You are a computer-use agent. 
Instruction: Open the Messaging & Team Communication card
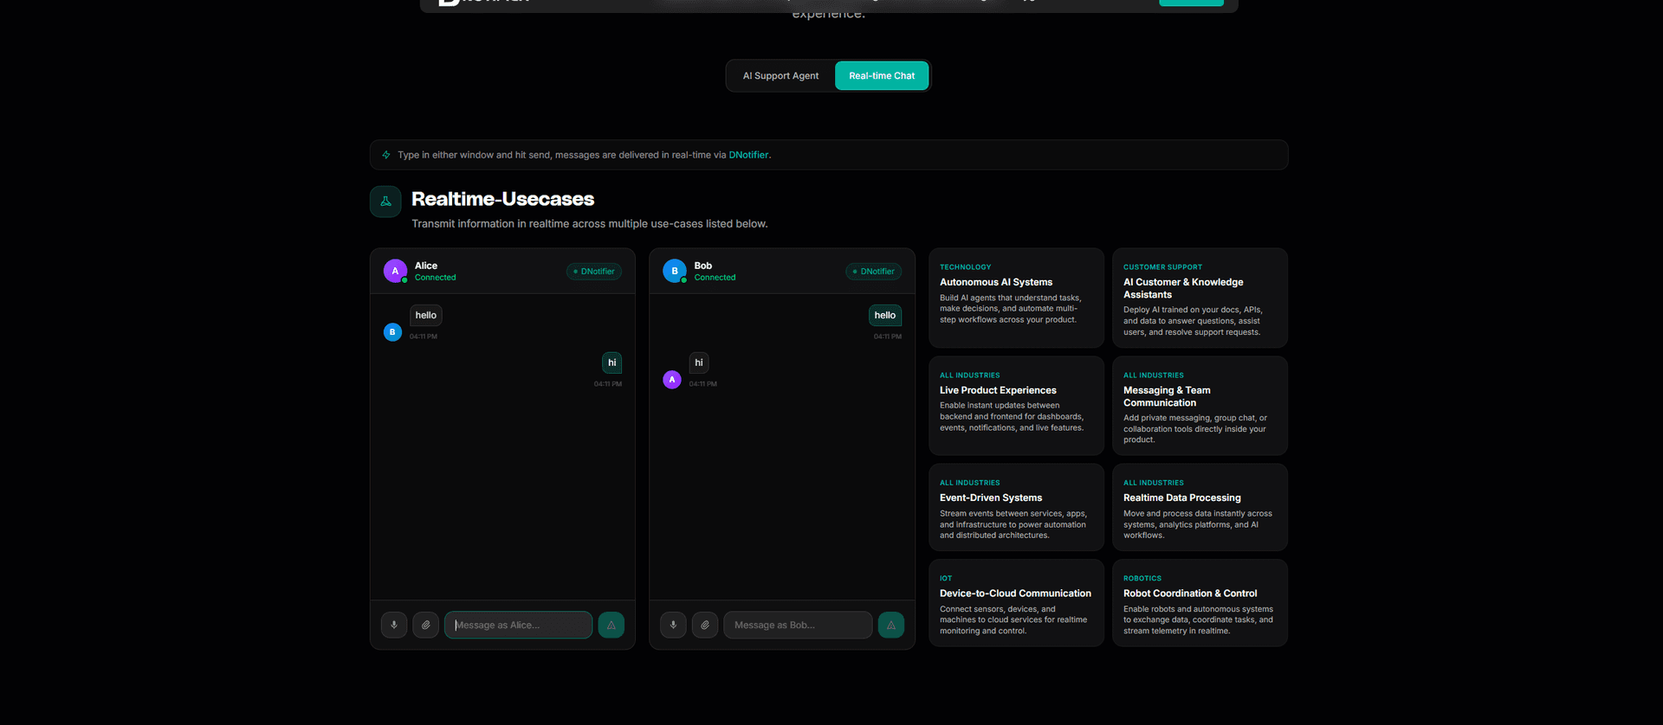point(1200,406)
